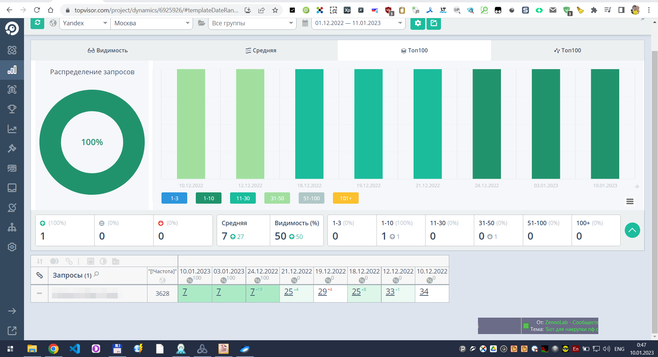Click the external link icon in sidebar
The width and height of the screenshot is (658, 357).
pos(12,331)
